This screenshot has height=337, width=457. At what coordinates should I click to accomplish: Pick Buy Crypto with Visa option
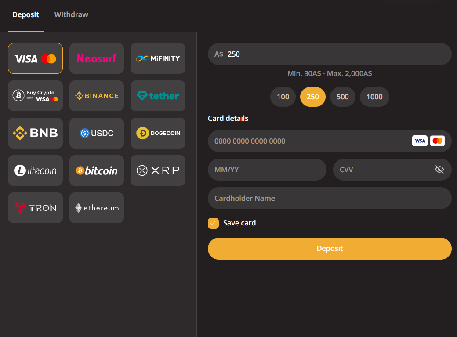pyautogui.click(x=35, y=96)
